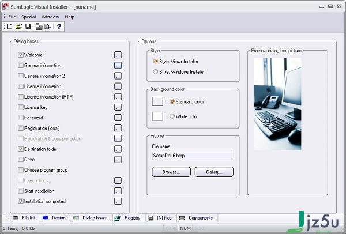Screen dimensions: 346x234
Task: Open the Registry tab
Action: tap(128, 218)
